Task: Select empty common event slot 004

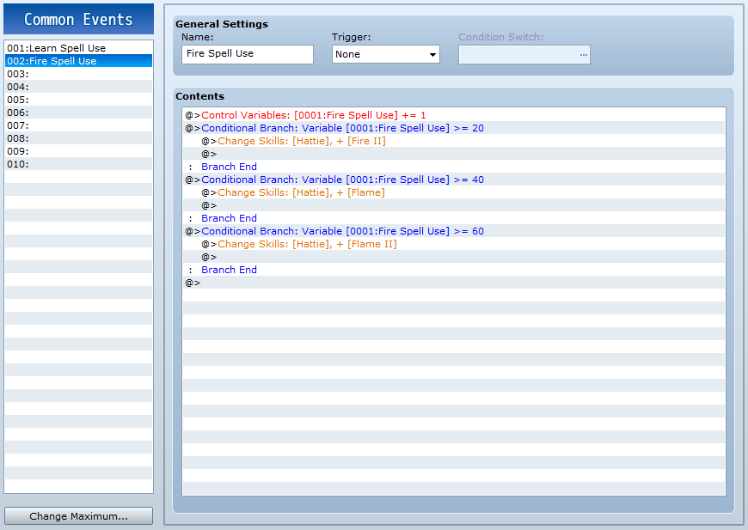Action: point(79,87)
